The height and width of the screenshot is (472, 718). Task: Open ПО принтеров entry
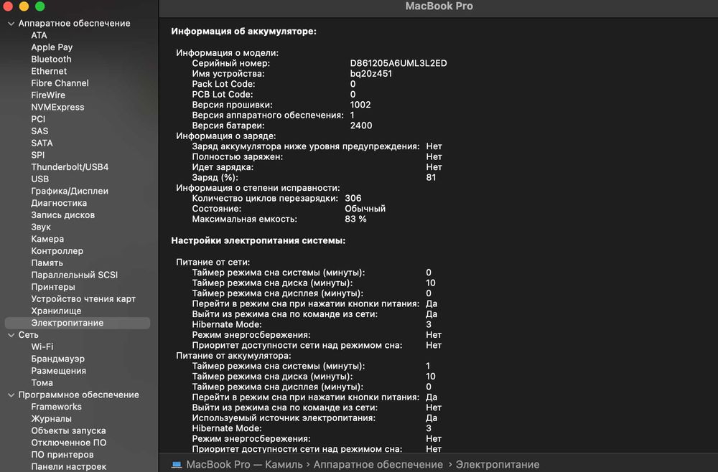coord(62,455)
